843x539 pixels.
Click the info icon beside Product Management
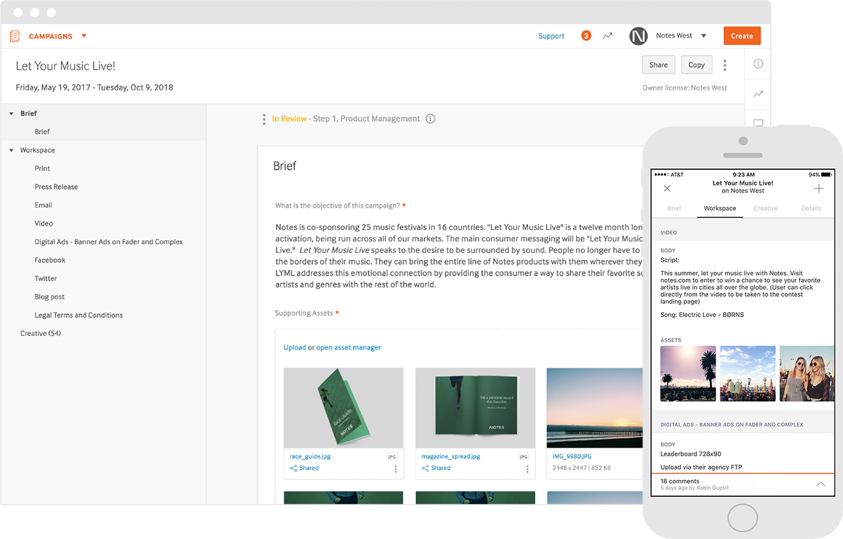[x=431, y=119]
